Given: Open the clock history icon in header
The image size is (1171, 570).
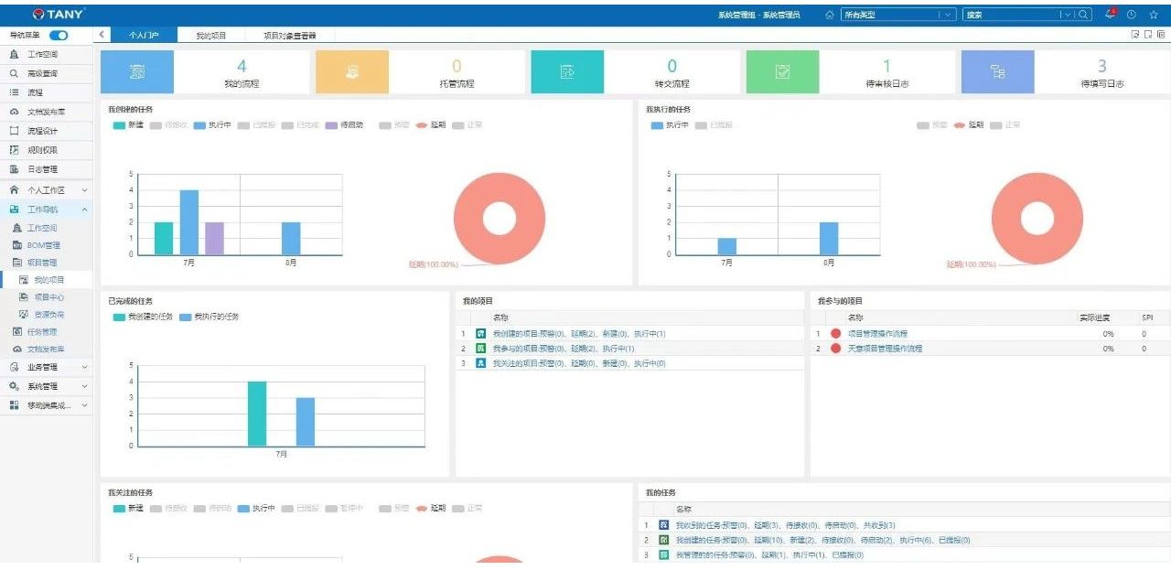Looking at the screenshot, I should point(1132,15).
